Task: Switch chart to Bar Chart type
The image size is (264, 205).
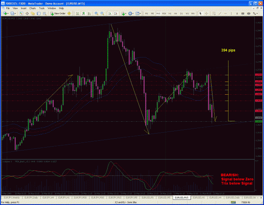Action: (77, 14)
